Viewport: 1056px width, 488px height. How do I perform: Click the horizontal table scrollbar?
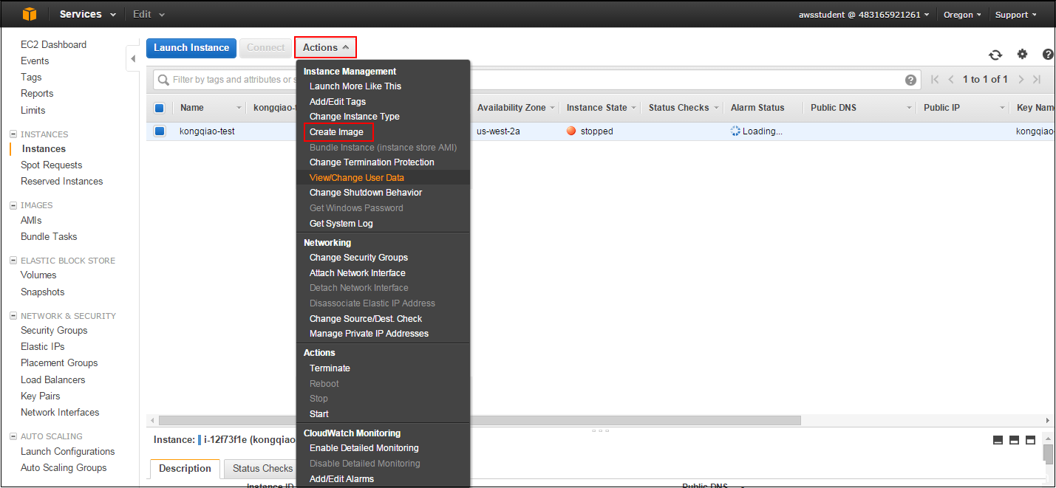tap(480, 421)
